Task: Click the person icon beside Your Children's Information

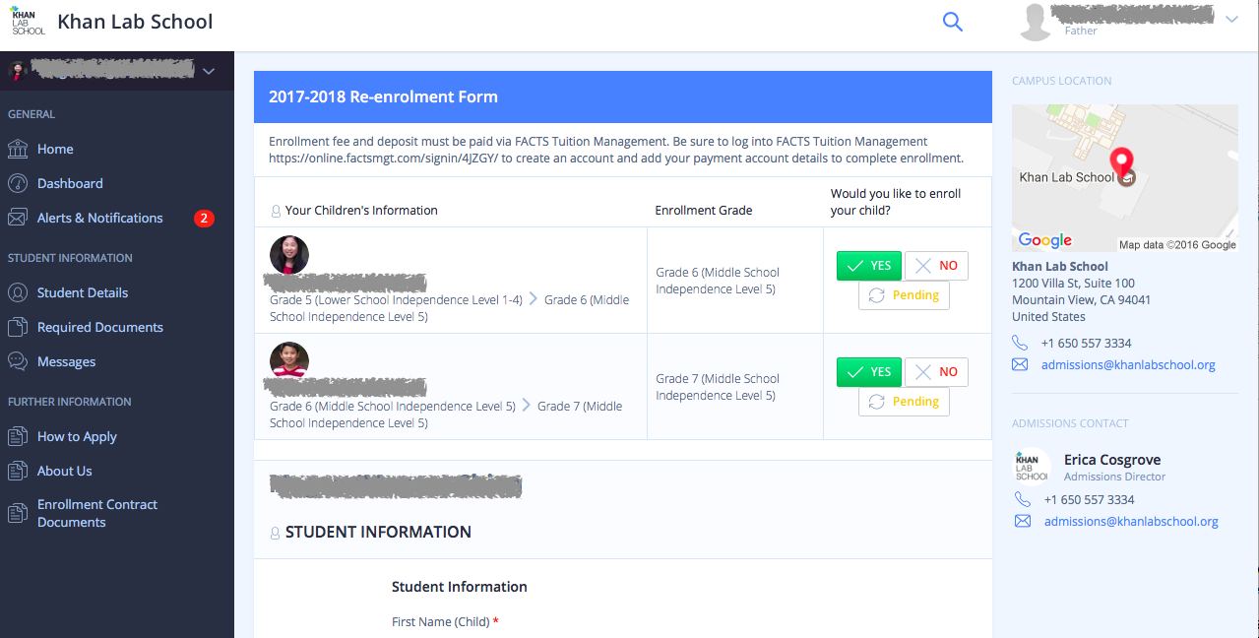Action: tap(276, 211)
